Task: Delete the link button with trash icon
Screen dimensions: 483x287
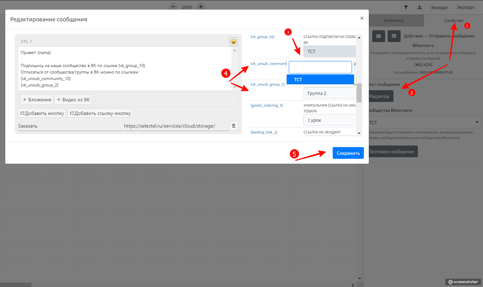Action: [x=233, y=126]
